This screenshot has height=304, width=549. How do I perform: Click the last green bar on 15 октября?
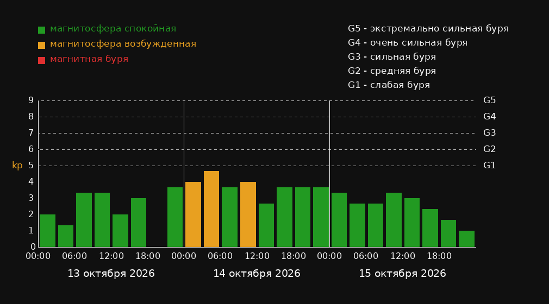[x=467, y=239]
